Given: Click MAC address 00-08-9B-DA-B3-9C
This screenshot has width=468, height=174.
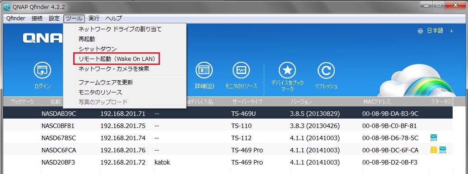Looking at the screenshot, I should click(390, 114).
